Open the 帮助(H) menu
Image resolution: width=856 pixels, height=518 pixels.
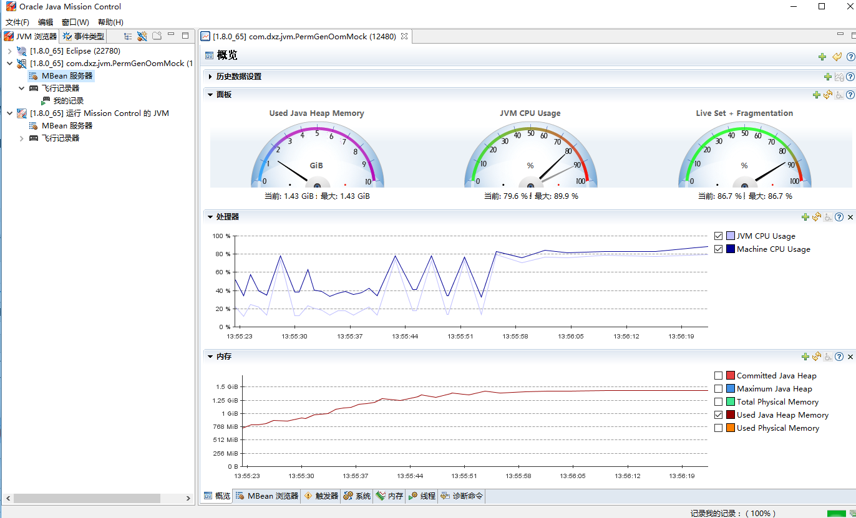click(x=110, y=22)
